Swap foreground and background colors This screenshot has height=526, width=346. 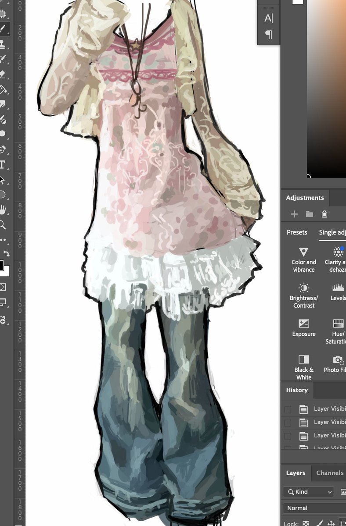click(6, 253)
